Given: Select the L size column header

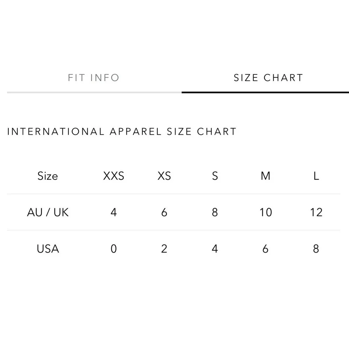Looking at the screenshot, I should [x=316, y=176].
